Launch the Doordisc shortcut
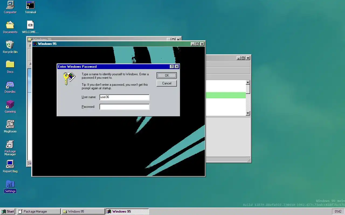Viewport: 345px width, 215px height. [10, 87]
